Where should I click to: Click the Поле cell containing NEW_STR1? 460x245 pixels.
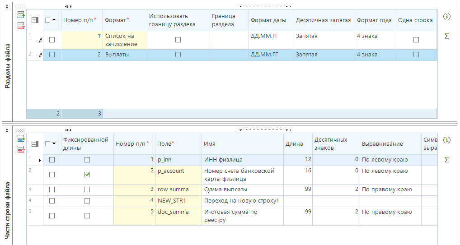178,200
